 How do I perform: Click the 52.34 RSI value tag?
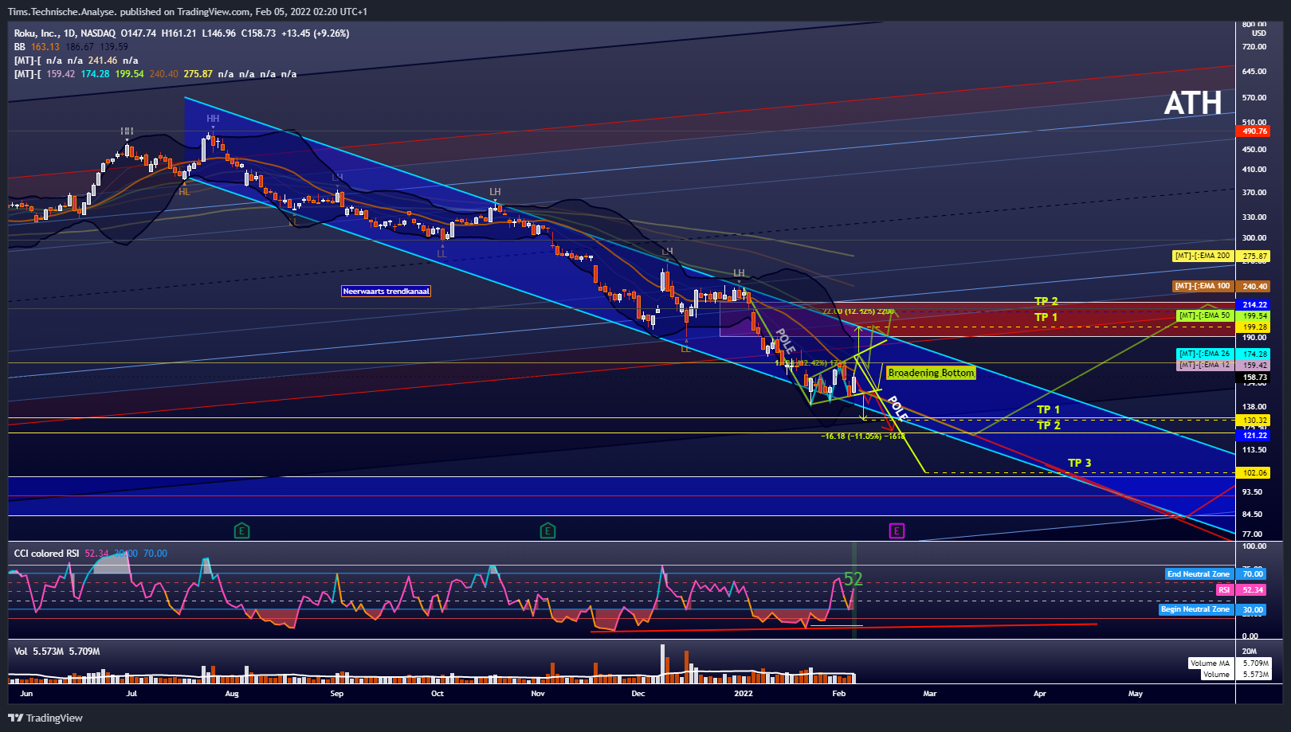coord(1253,590)
